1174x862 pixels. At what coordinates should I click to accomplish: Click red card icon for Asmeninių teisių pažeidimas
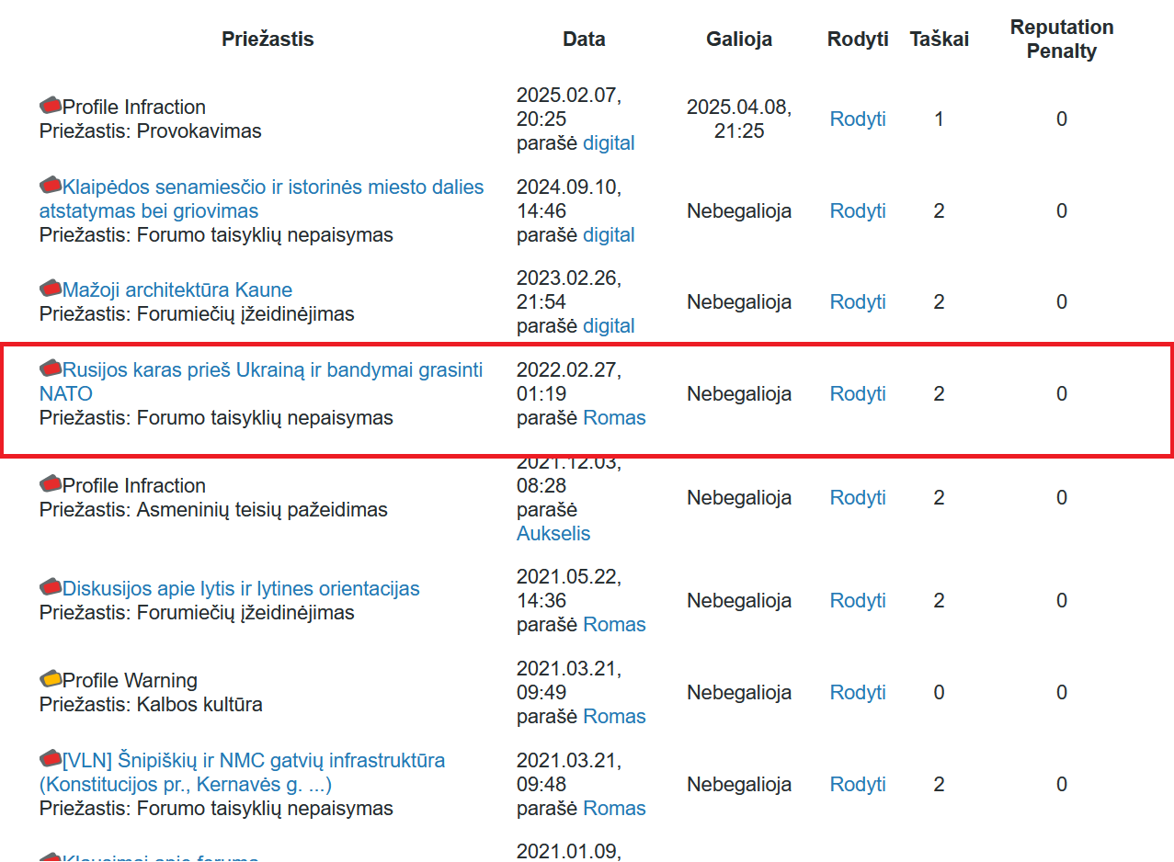click(51, 484)
